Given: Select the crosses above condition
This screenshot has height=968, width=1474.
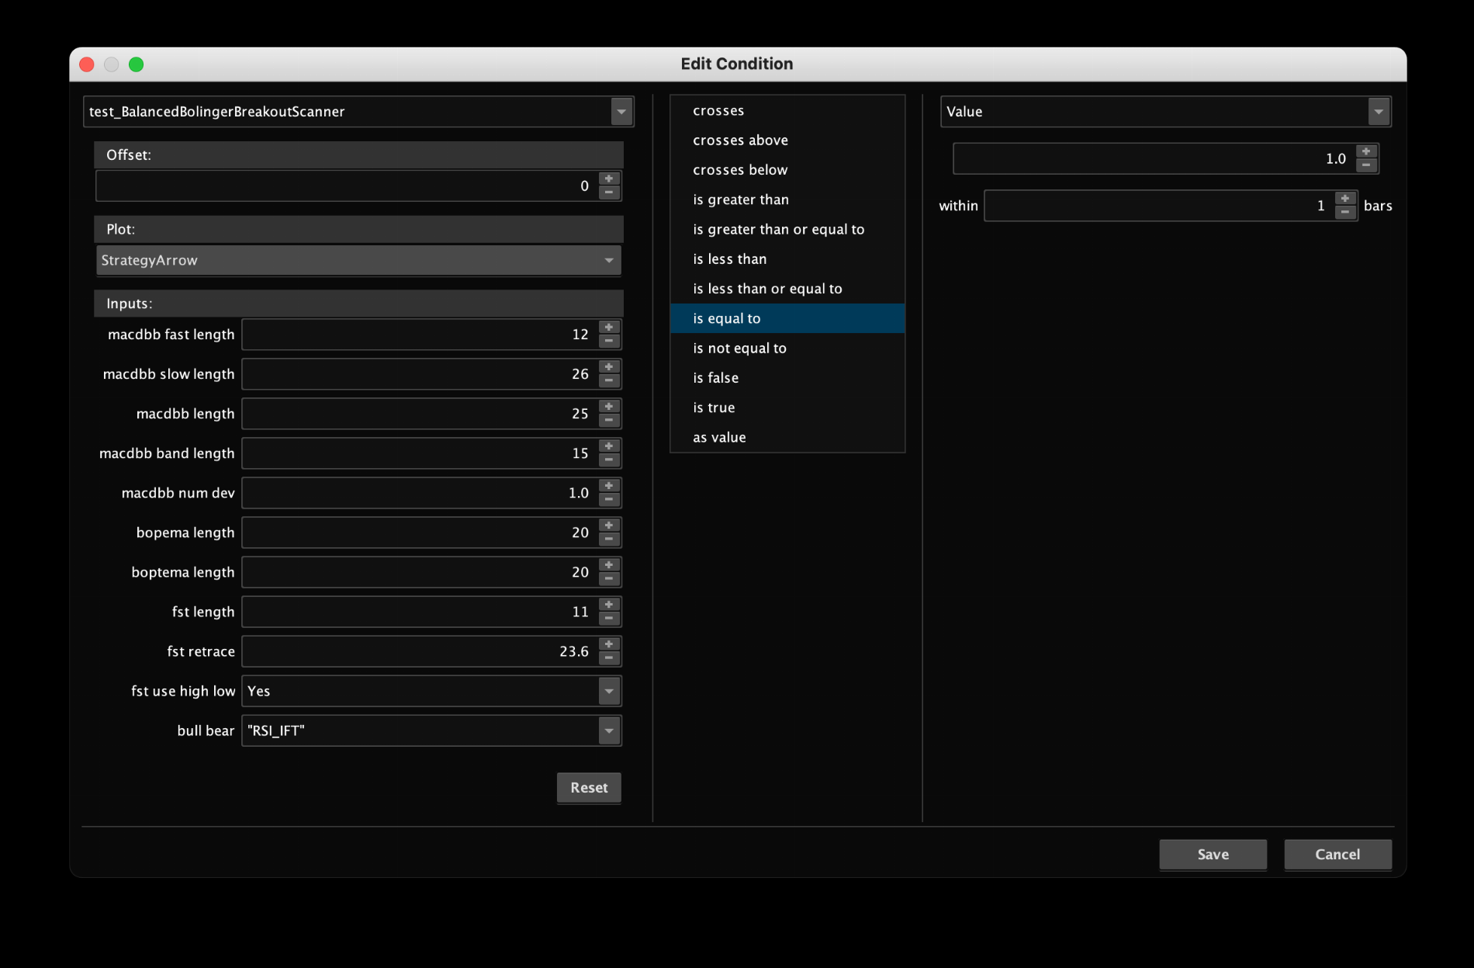Looking at the screenshot, I should [x=787, y=141].
